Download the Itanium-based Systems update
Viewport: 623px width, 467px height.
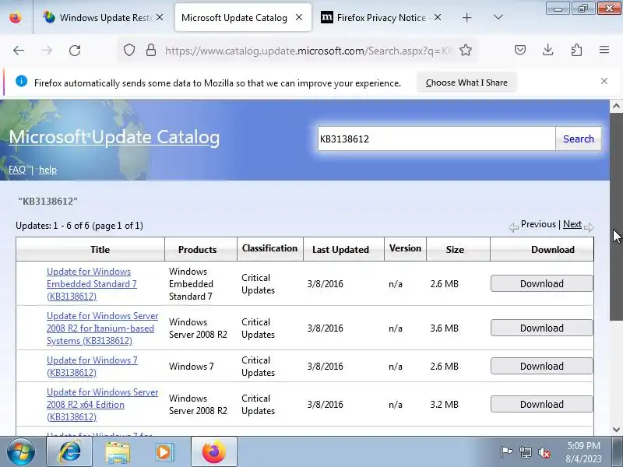point(541,328)
